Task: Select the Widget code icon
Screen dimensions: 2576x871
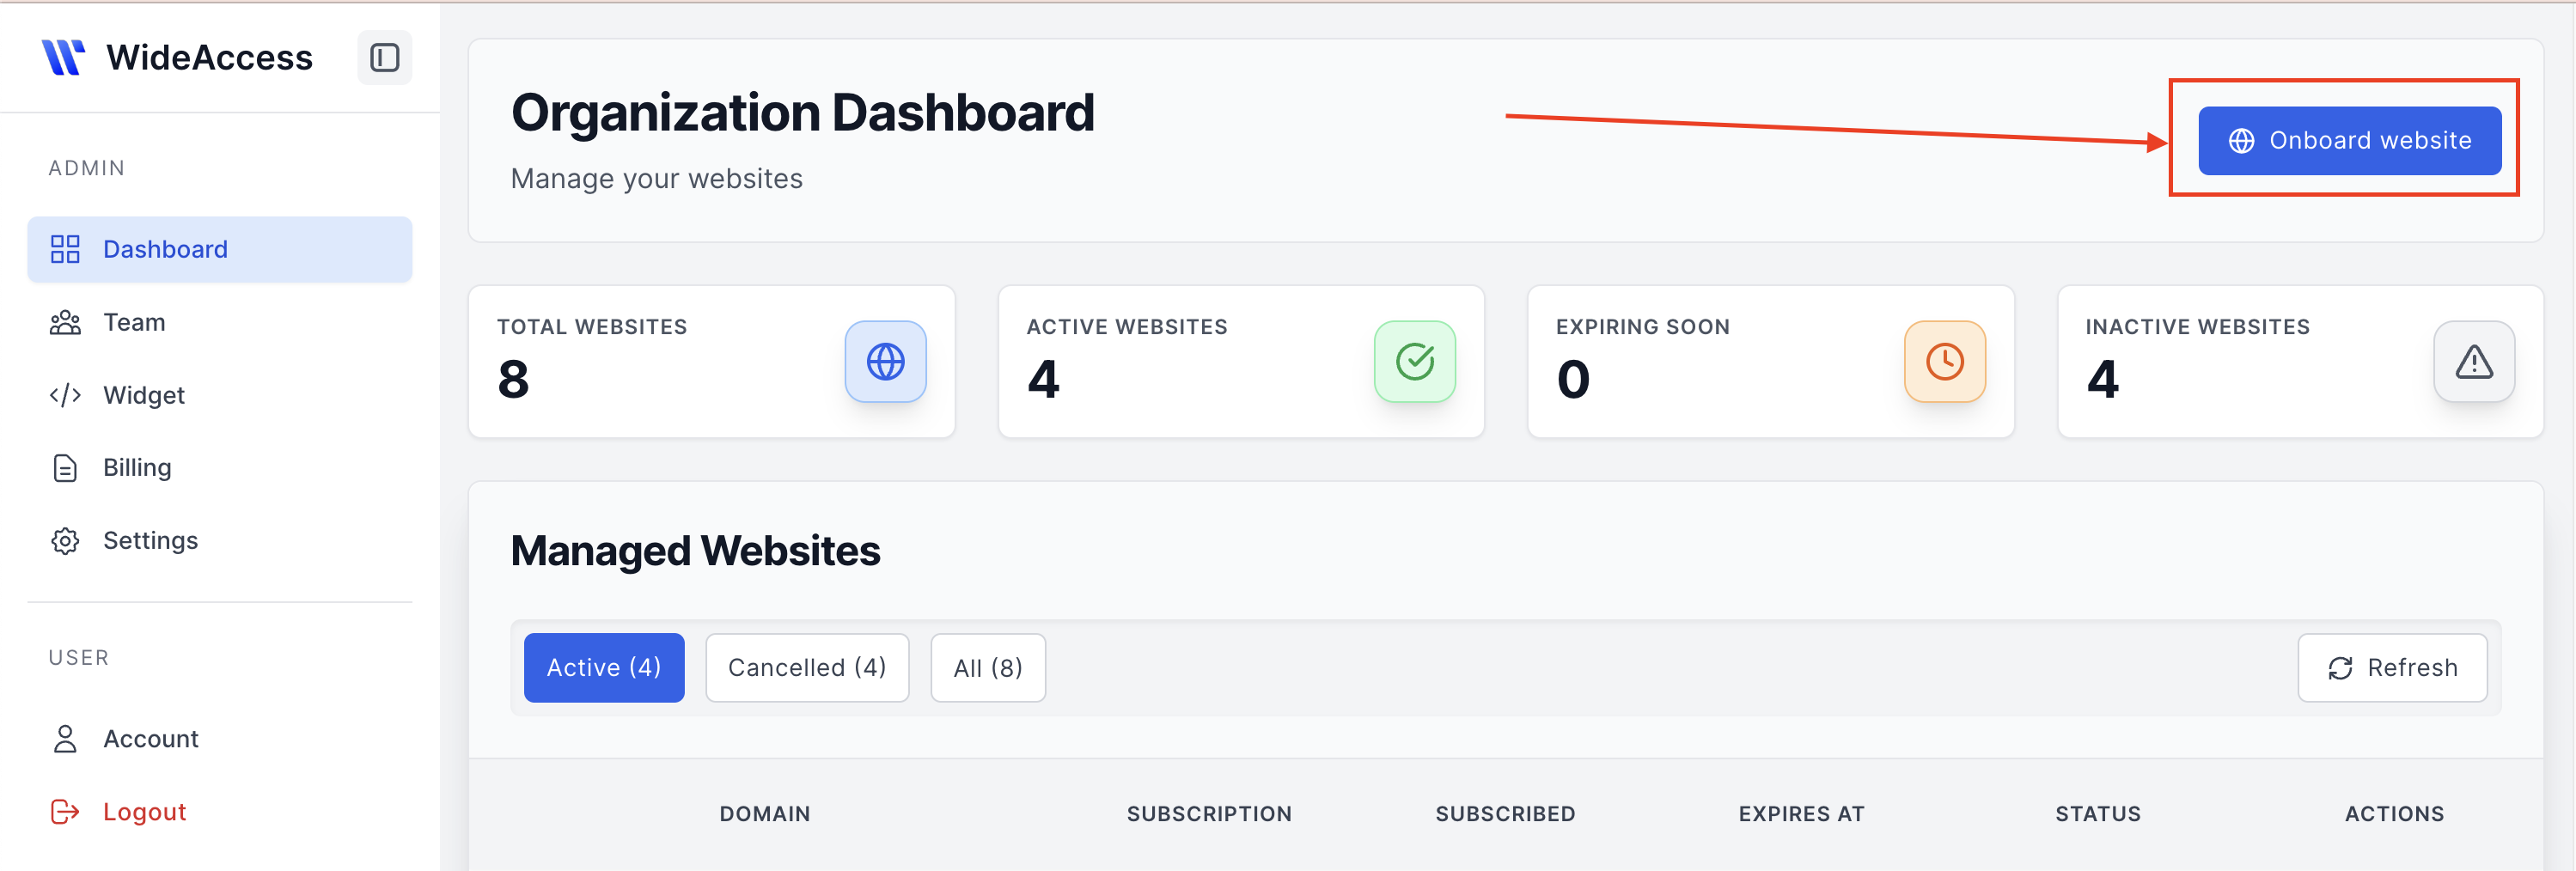Action: (x=66, y=394)
